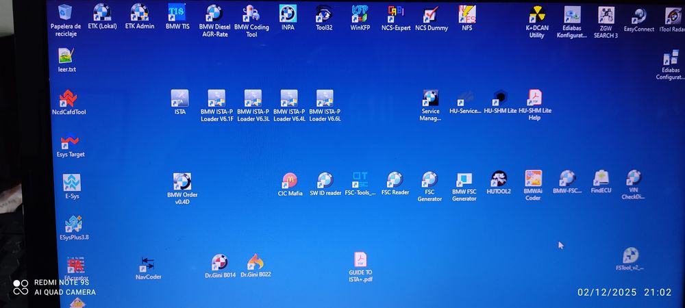This screenshot has width=685, height=308.
Task: Open HU-Service shortcut
Action: click(x=465, y=102)
